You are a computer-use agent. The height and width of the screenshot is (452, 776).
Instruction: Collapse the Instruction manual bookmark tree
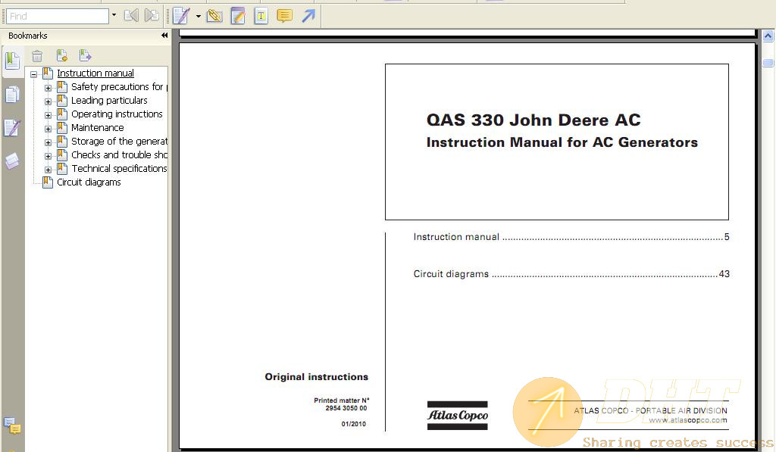tap(33, 74)
